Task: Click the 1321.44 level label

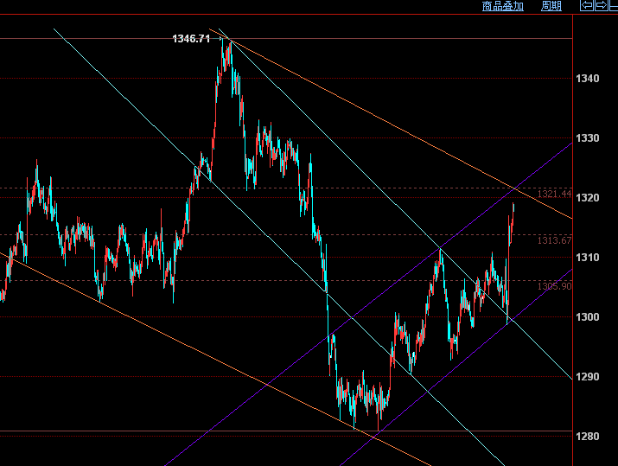Action: [554, 194]
